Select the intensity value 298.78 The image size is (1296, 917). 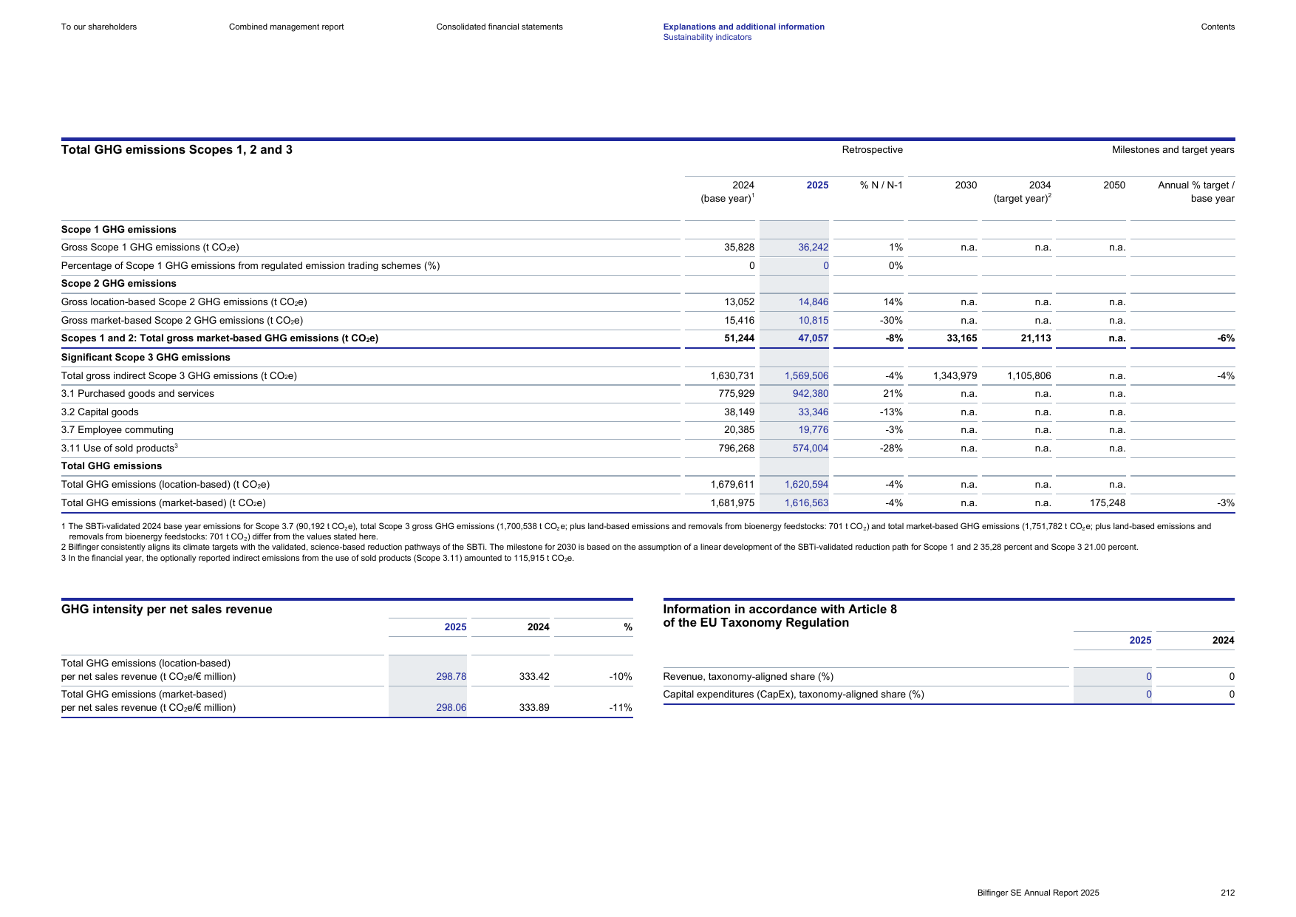point(451,677)
